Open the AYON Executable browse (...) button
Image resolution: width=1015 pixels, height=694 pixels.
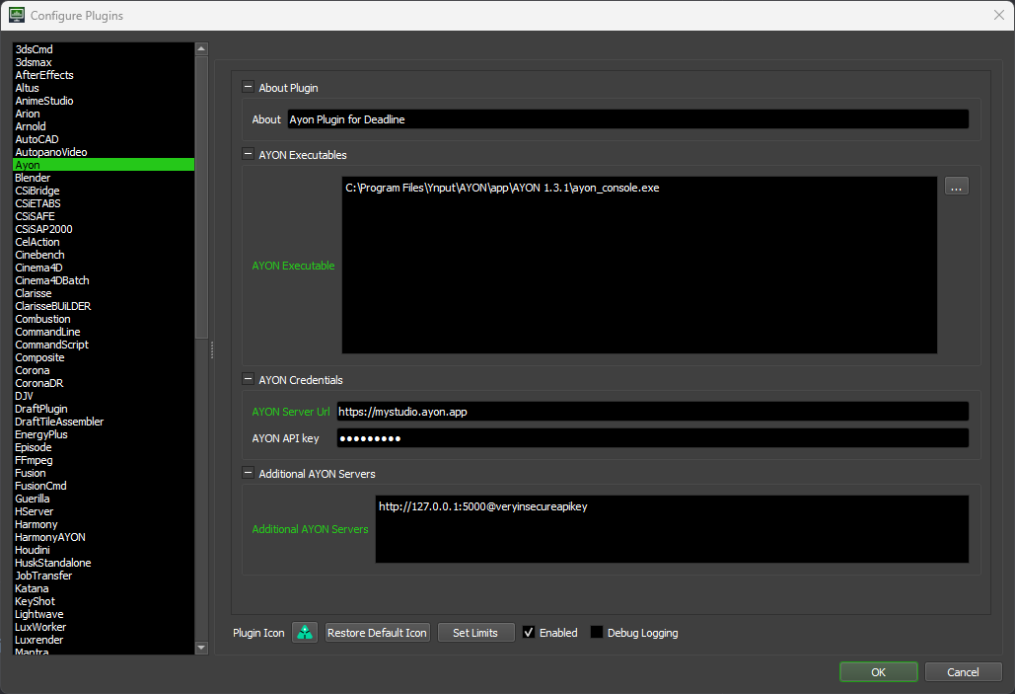(956, 186)
